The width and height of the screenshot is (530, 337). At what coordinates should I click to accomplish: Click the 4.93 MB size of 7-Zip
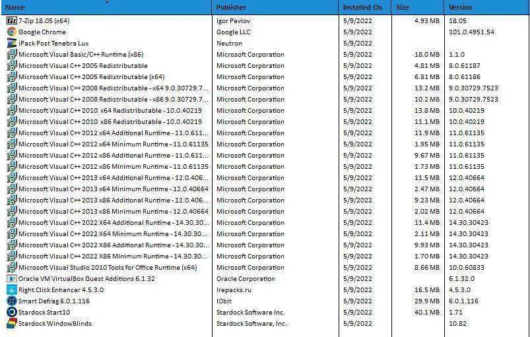coord(427,20)
